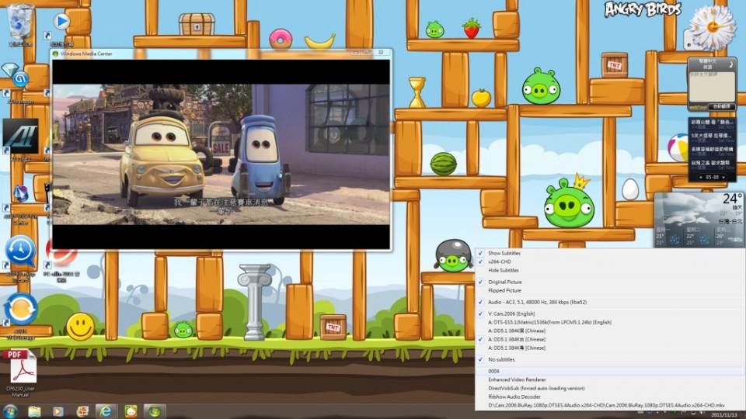Toggle the Show Subtitles option
The height and width of the screenshot is (419, 746).
click(504, 254)
